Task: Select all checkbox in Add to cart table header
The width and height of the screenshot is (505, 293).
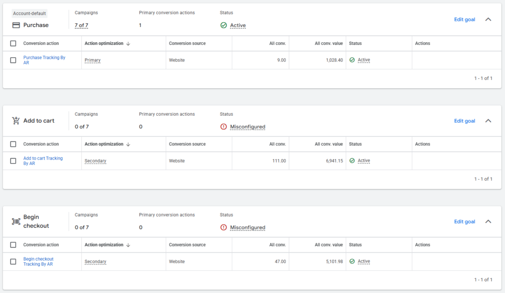Action: (13, 144)
